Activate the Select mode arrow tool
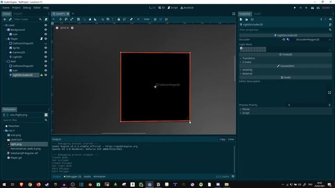The image size is (335, 188). point(53,19)
